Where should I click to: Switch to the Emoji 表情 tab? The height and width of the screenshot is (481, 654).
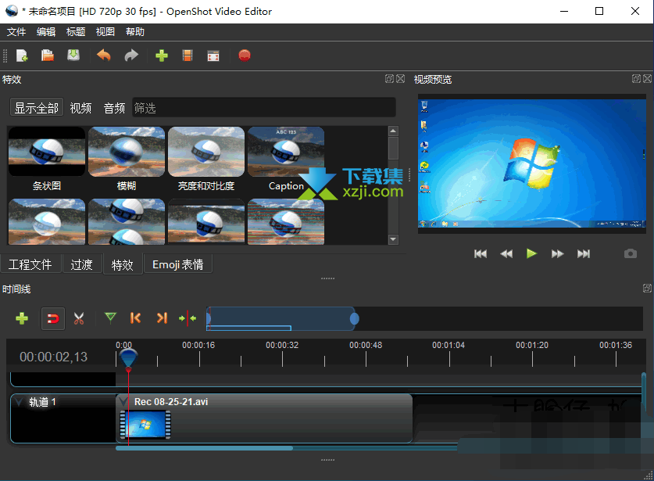[x=178, y=264]
